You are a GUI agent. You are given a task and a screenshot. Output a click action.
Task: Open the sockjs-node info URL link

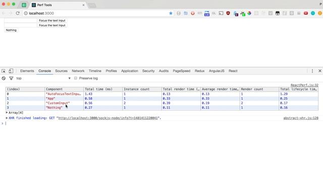(x=108, y=118)
